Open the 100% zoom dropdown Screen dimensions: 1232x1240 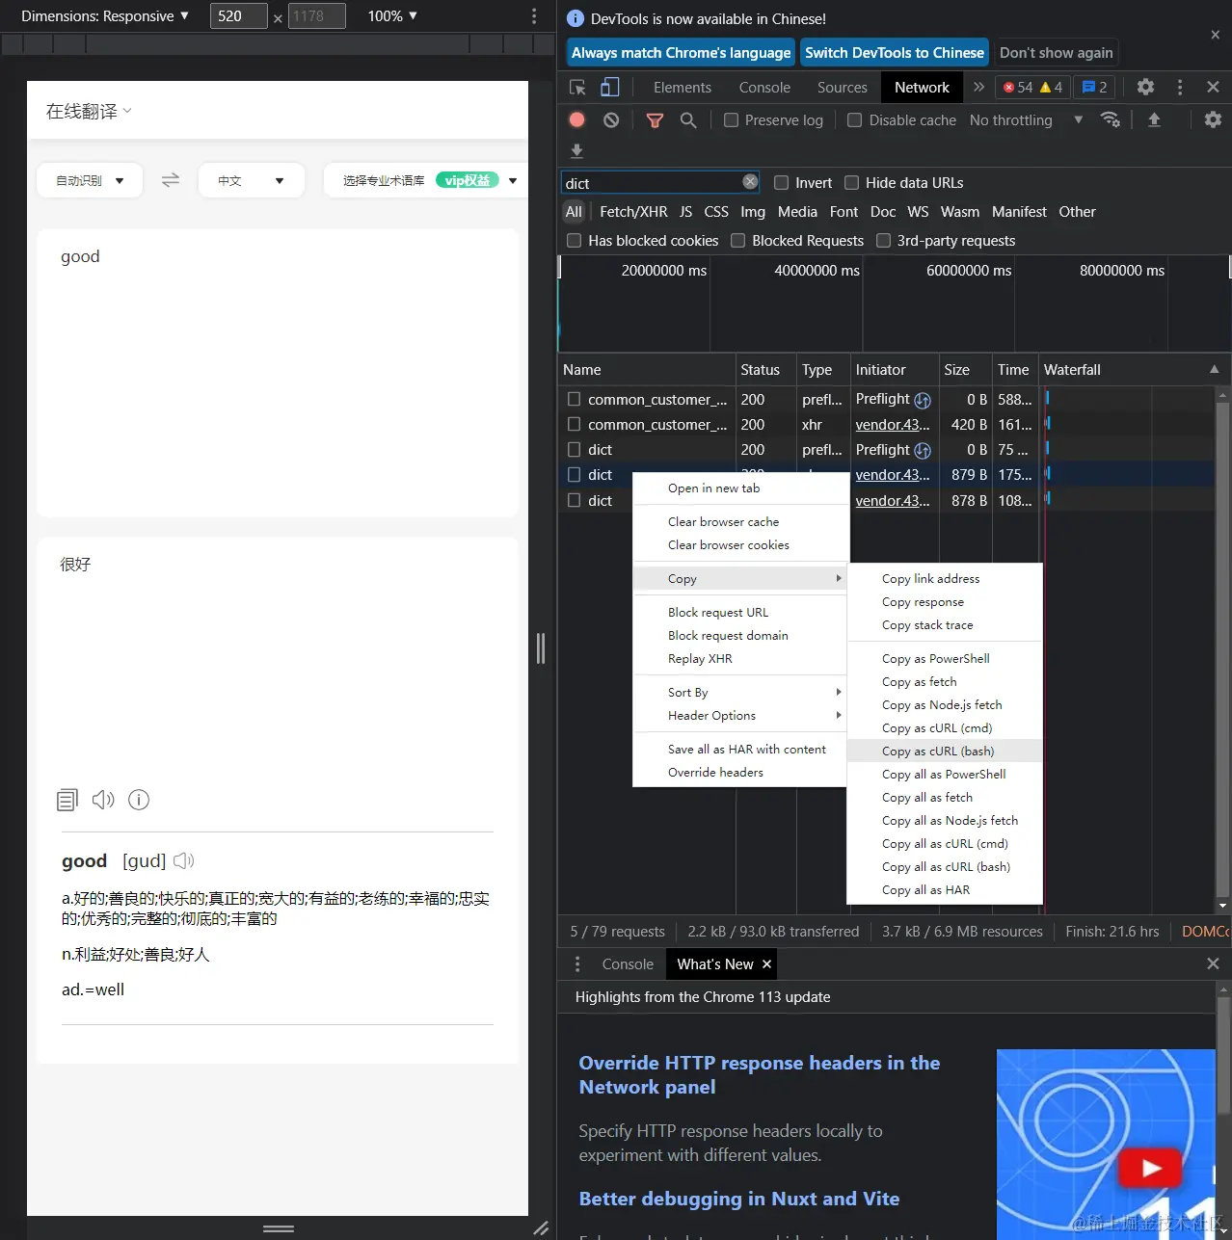392,16
